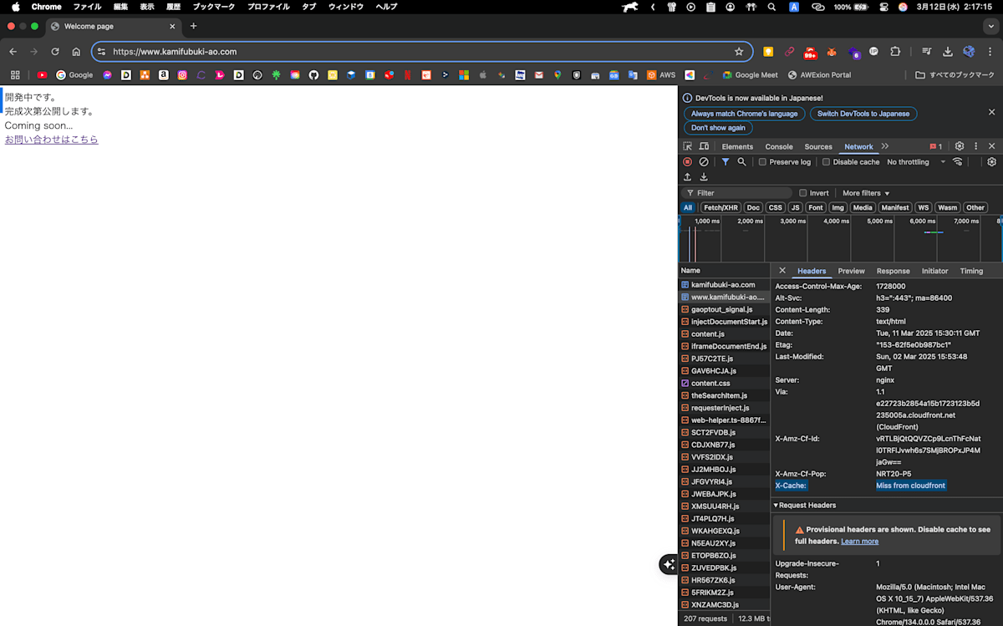The image size is (1003, 626).
Task: Switch to the Console panel
Action: 779,147
